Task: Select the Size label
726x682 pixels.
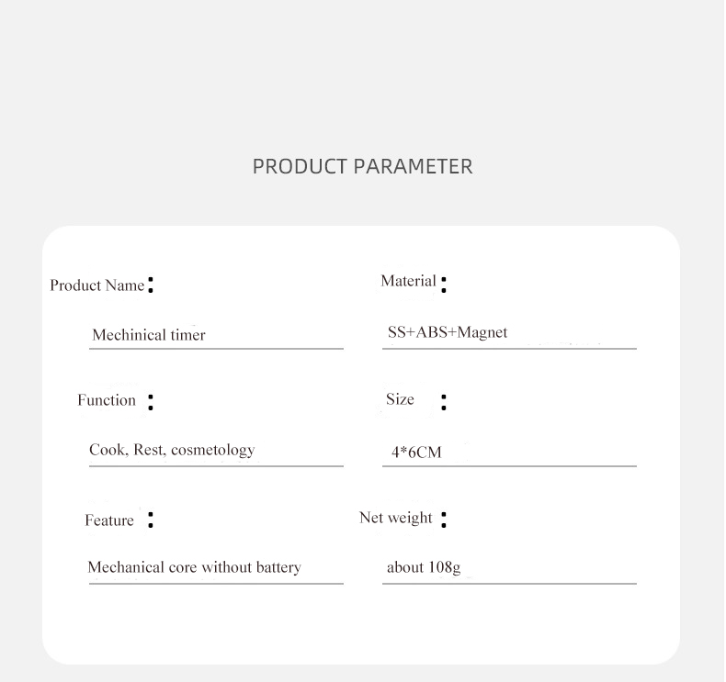Action: (x=400, y=399)
